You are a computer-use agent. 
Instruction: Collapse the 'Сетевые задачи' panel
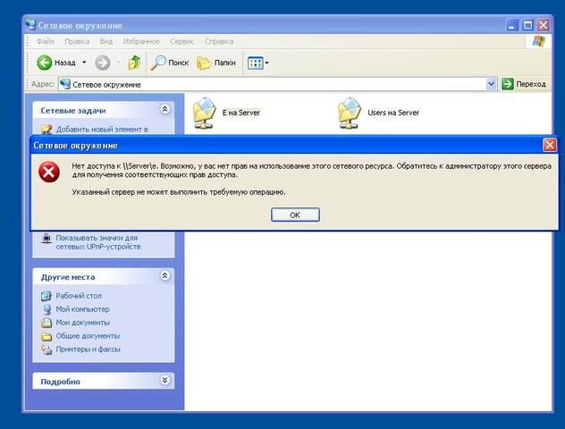[164, 109]
